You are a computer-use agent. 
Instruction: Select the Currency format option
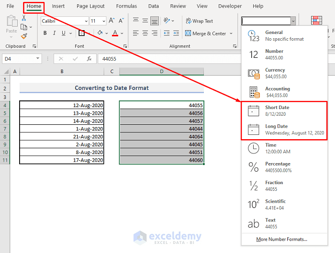(x=284, y=73)
